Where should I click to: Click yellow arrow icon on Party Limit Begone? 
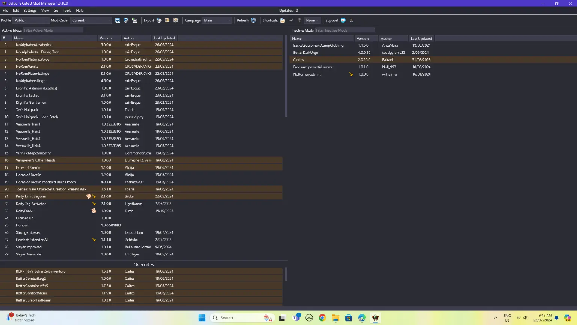click(94, 197)
